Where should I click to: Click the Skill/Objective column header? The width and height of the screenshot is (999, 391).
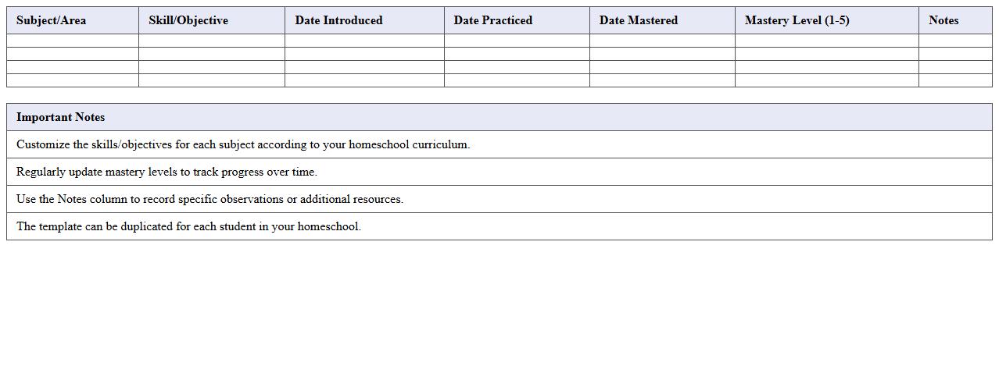[x=188, y=20]
